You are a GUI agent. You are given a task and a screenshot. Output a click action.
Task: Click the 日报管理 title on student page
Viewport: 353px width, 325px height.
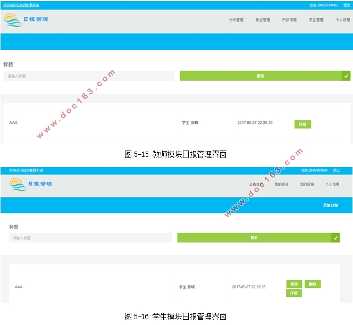(x=40, y=184)
